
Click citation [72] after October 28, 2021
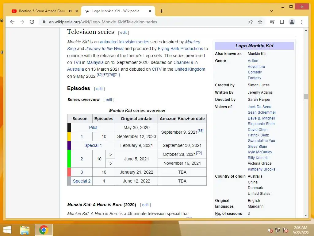(199, 153)
